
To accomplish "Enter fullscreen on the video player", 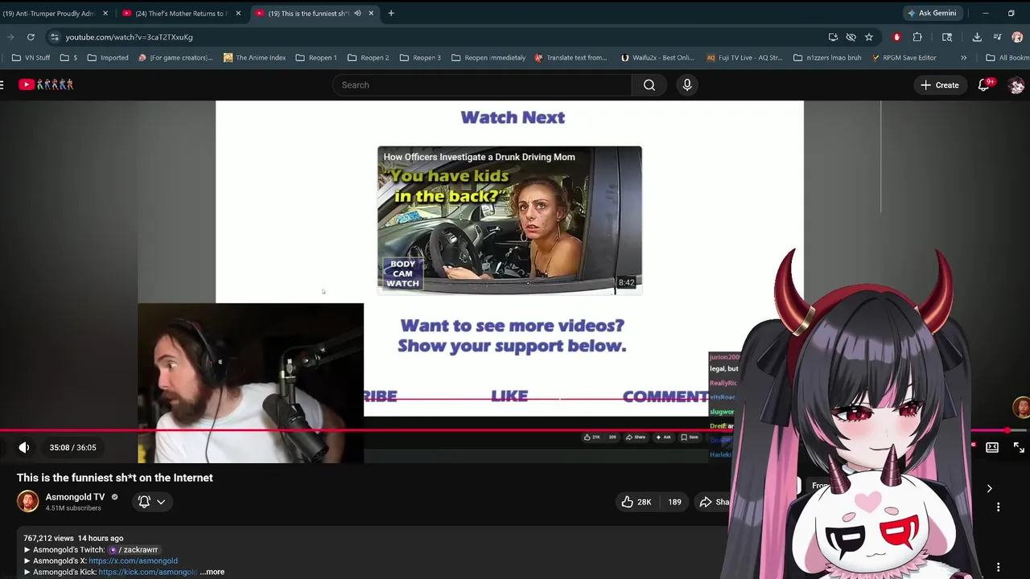I will tap(1019, 447).
